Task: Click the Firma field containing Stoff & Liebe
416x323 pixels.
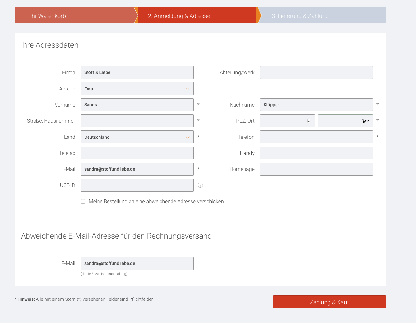Action: 137,72
